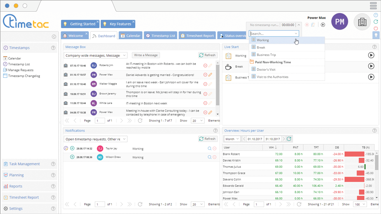The width and height of the screenshot is (381, 214).
Task: Open the Power Max PM avatar
Action: click(x=340, y=22)
